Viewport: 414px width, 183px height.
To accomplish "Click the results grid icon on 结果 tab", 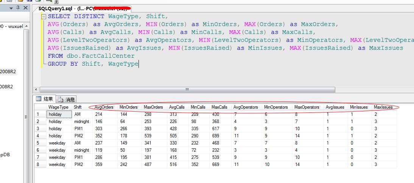I will point(39,99).
